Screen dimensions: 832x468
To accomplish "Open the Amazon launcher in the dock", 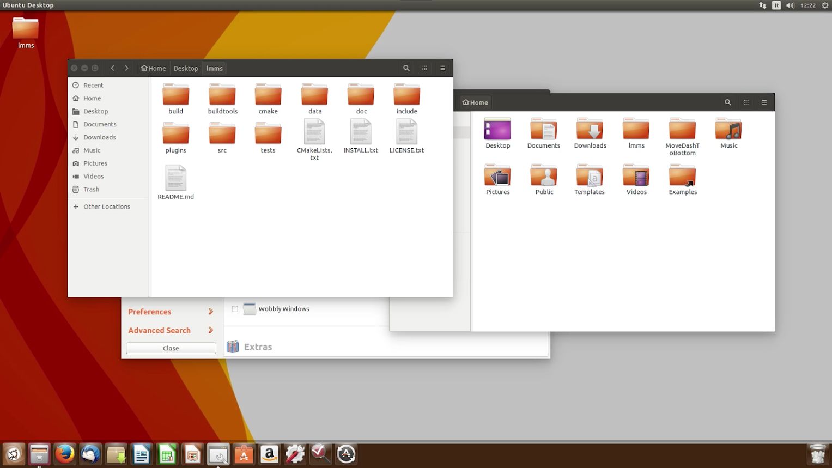I will [269, 454].
